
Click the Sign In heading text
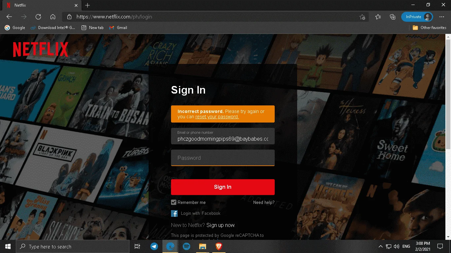click(x=188, y=90)
